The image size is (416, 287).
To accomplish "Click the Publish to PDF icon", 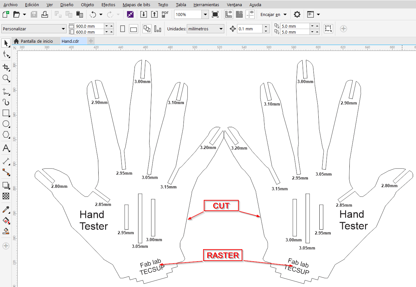I will [x=165, y=14].
